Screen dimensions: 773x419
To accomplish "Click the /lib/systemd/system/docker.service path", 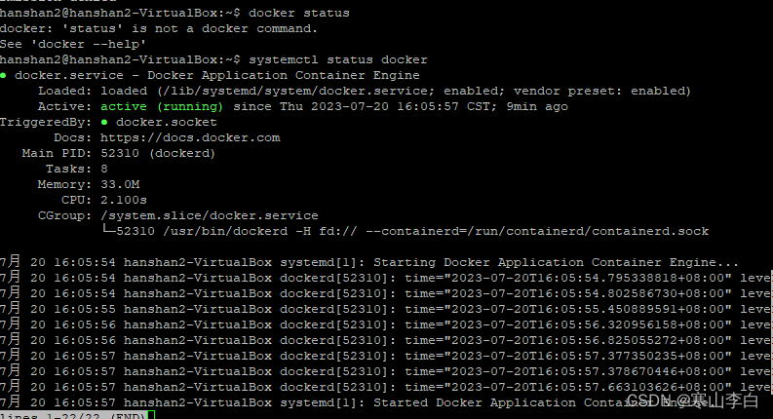I will point(296,92).
